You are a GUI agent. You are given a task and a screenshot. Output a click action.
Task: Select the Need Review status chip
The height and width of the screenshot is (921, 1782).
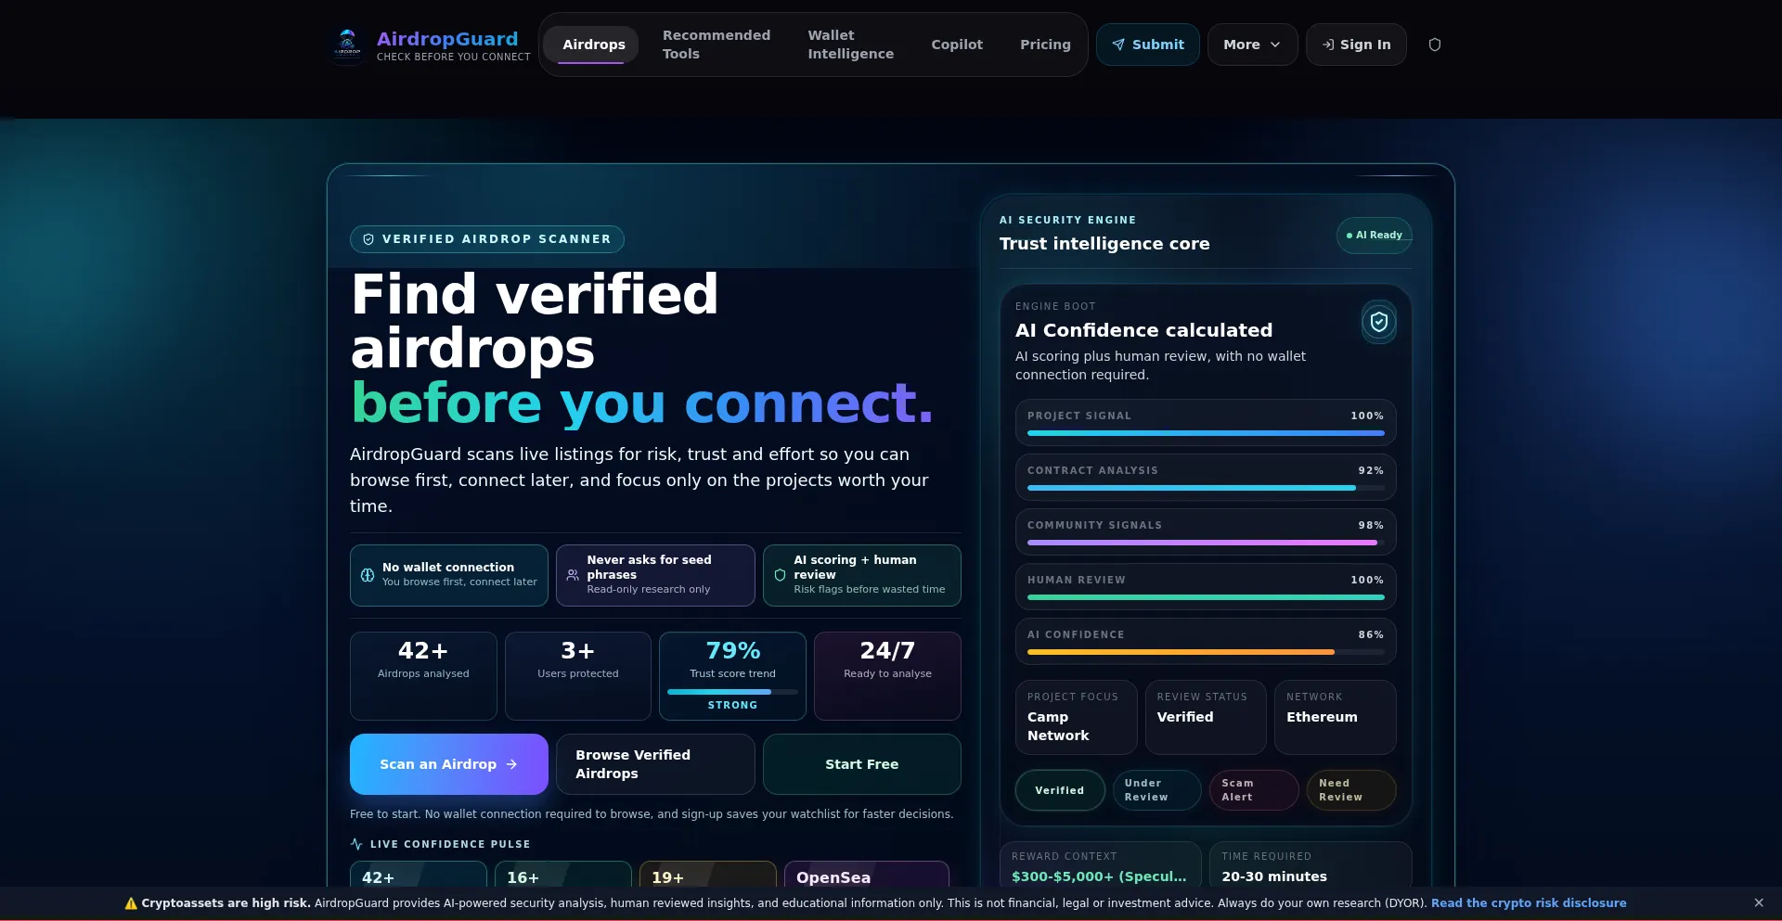(x=1351, y=790)
